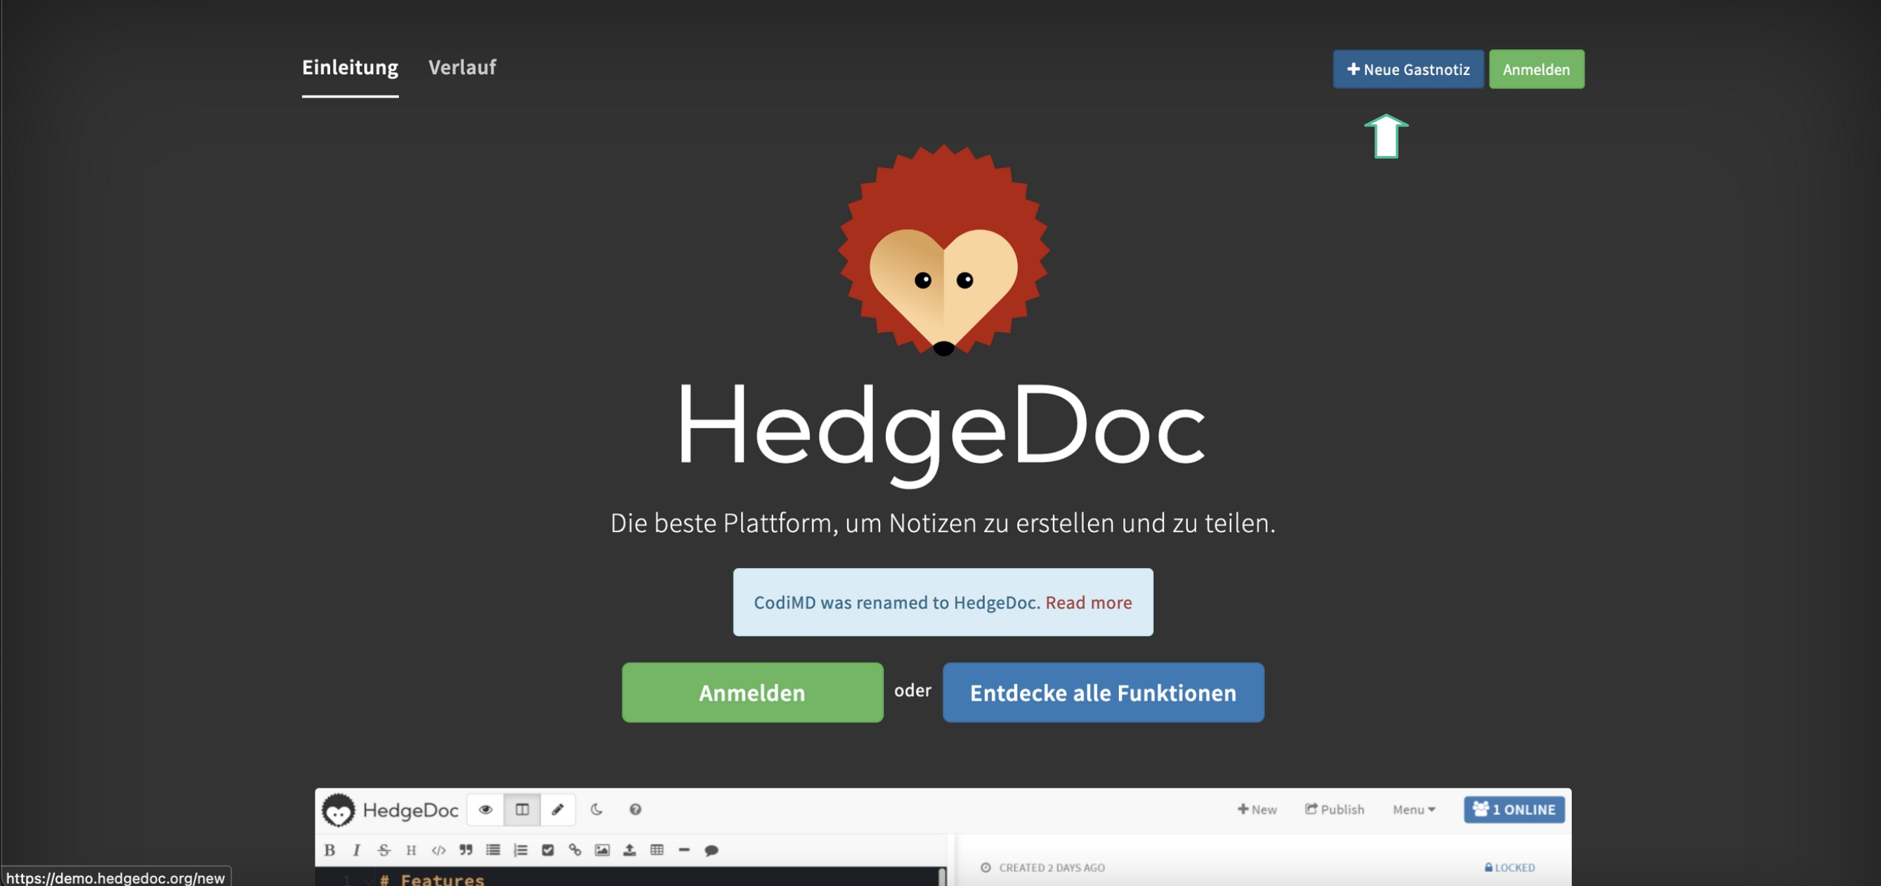
Task: Click the Italic formatting icon
Action: click(356, 850)
